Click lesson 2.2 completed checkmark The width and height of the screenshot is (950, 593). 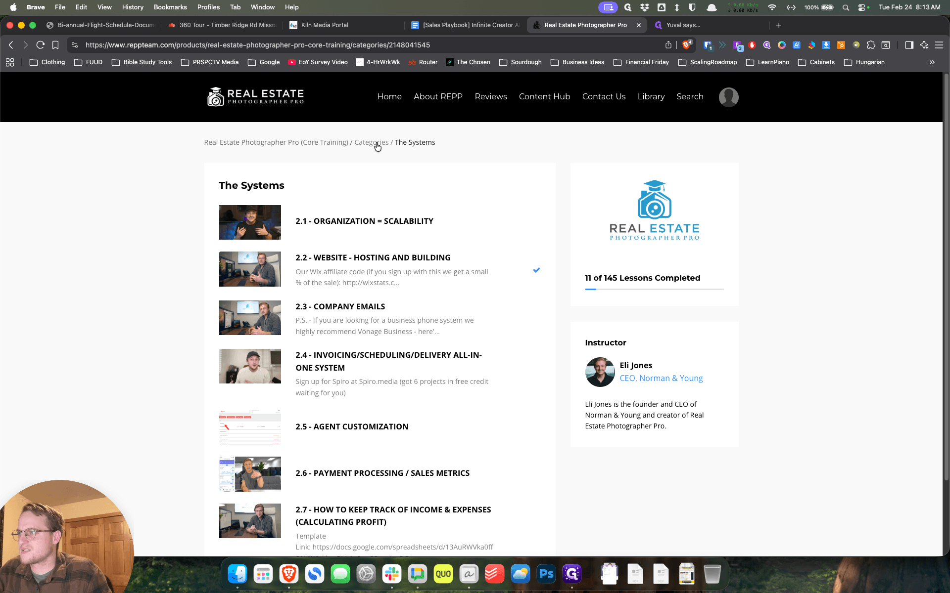click(536, 270)
